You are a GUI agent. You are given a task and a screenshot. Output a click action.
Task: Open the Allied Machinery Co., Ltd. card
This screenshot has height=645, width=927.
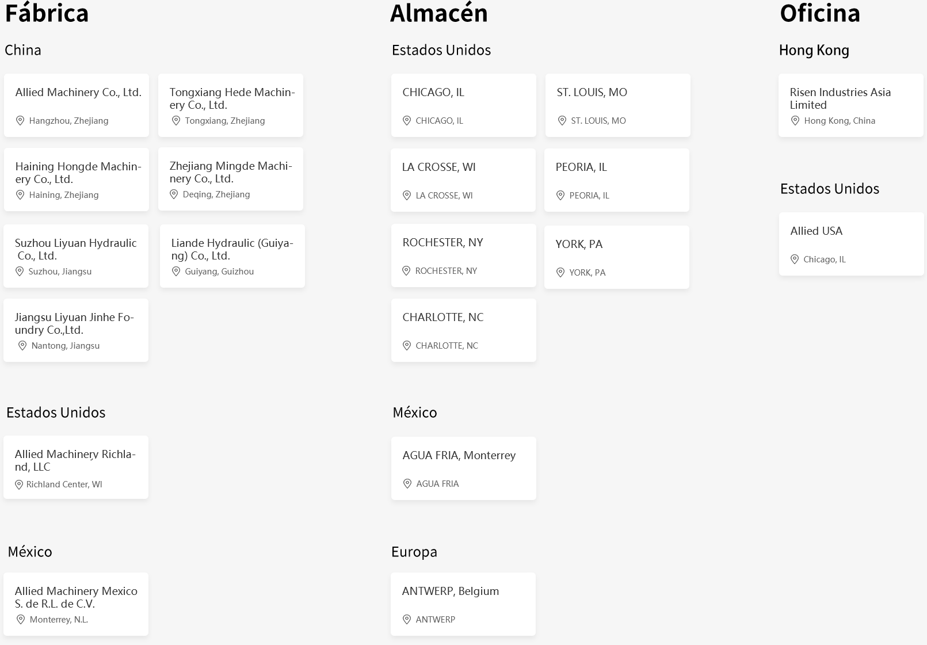tap(77, 105)
